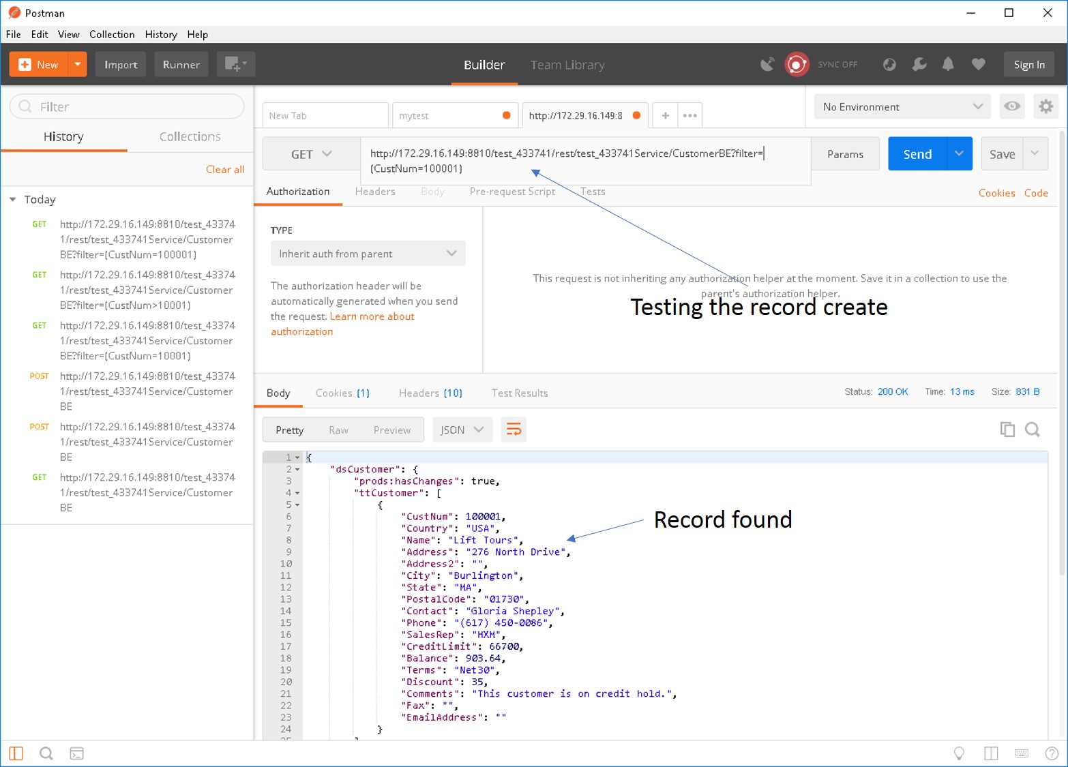Open the bootcamp lightbulb icon
Screen dimensions: 1068x767
[959, 753]
